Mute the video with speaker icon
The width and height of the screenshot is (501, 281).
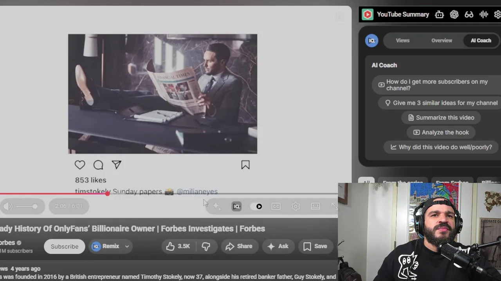pos(9,206)
